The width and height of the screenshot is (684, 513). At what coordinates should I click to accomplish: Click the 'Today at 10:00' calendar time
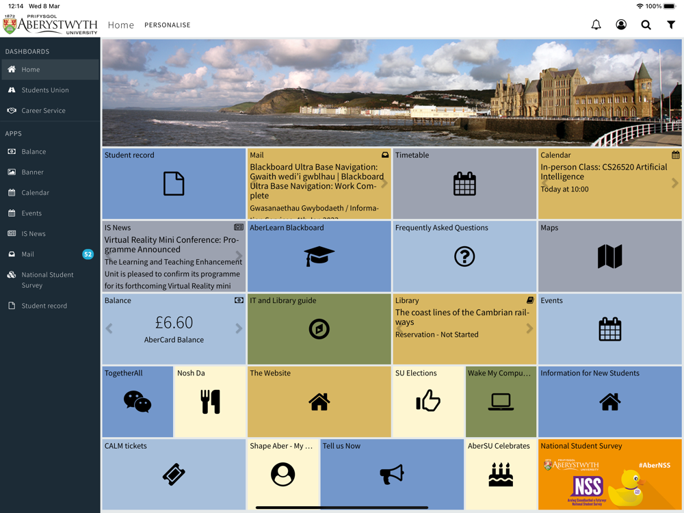point(564,189)
